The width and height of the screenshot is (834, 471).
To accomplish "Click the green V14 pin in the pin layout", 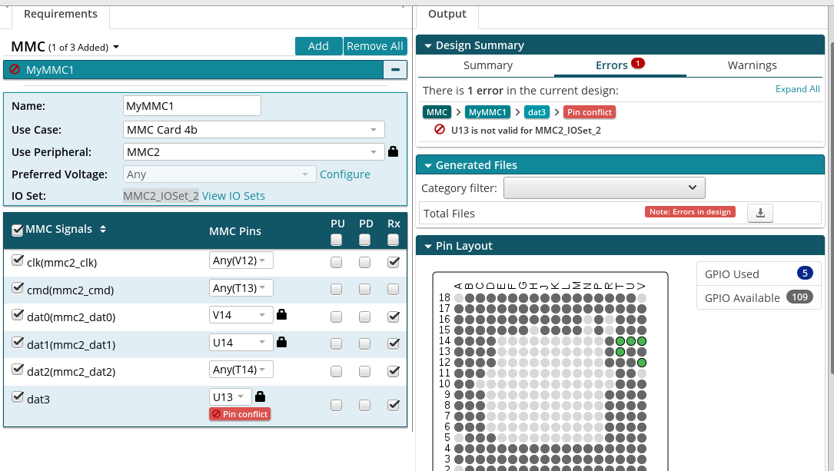I will 642,340.
